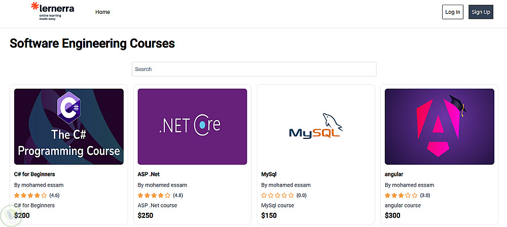Image resolution: width=507 pixels, height=227 pixels.
Task: Click the 'C# for Beginners' course title
Action: click(34, 174)
